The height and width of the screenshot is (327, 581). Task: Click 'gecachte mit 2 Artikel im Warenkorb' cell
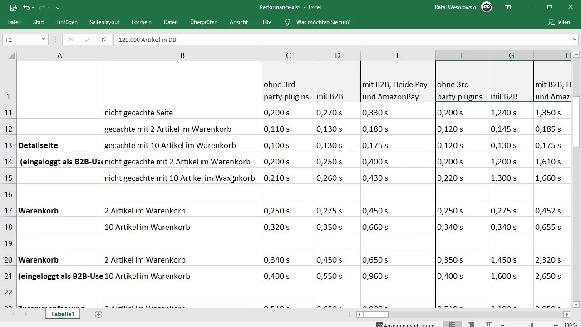tap(182, 129)
